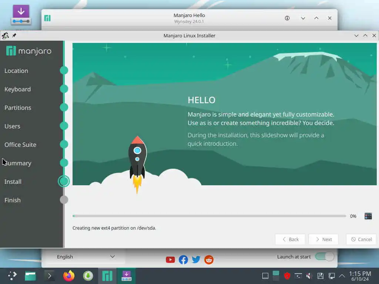Open the Install Manjaro desktop icon
This screenshot has width=379, height=284.
point(21,15)
